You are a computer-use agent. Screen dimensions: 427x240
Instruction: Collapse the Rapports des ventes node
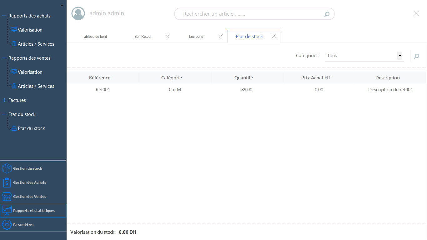click(4, 58)
